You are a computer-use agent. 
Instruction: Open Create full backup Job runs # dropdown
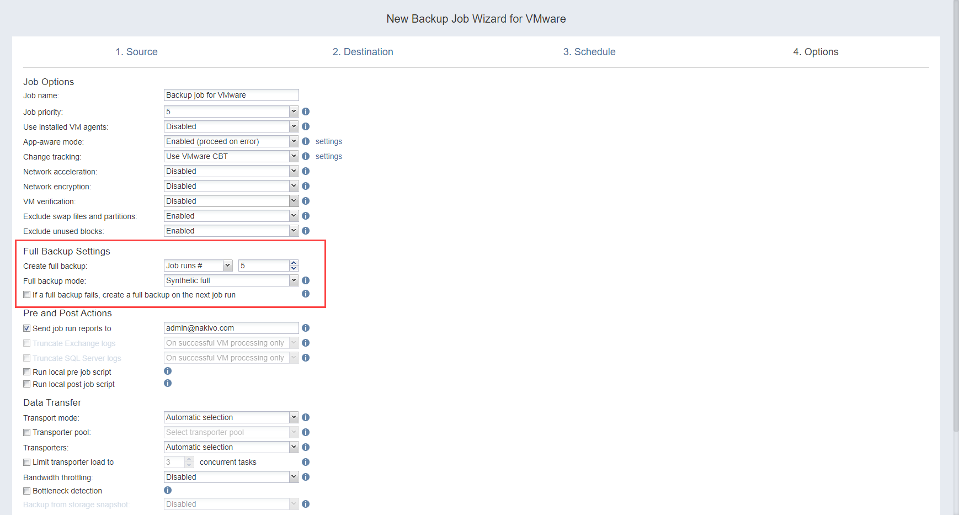click(x=198, y=266)
